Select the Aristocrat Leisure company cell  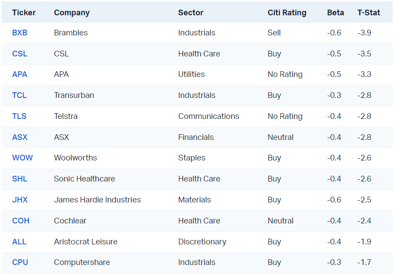pos(85,242)
